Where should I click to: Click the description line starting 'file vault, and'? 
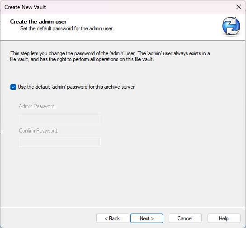(82, 59)
